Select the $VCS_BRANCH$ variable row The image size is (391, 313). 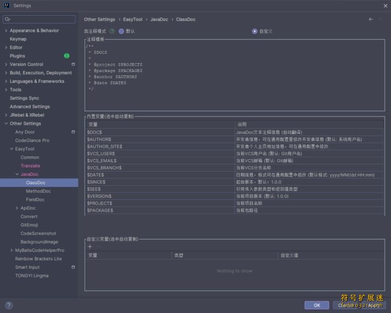coord(234,167)
